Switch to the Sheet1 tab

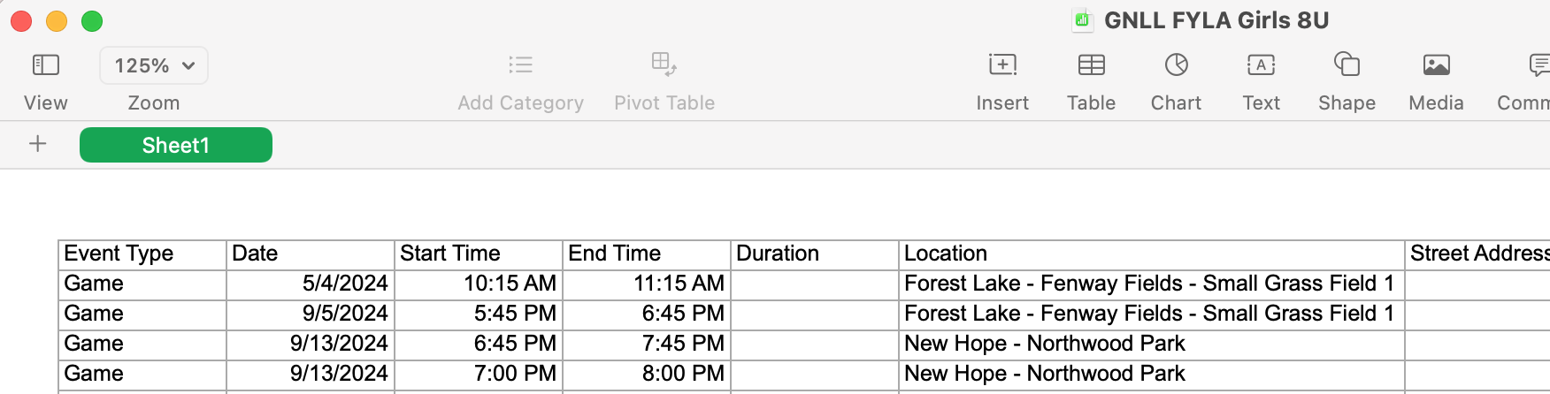[176, 145]
